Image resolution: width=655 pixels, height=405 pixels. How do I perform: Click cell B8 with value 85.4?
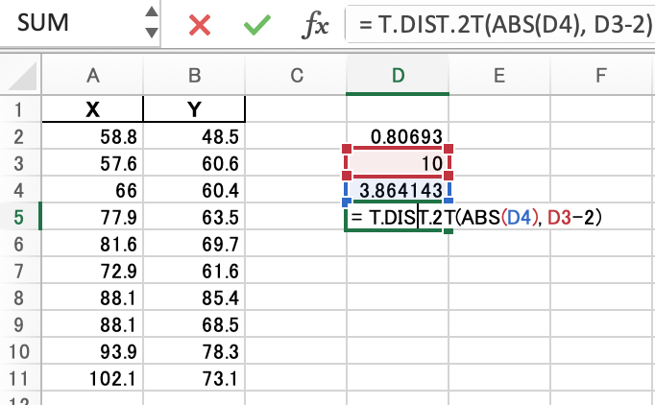(195, 298)
